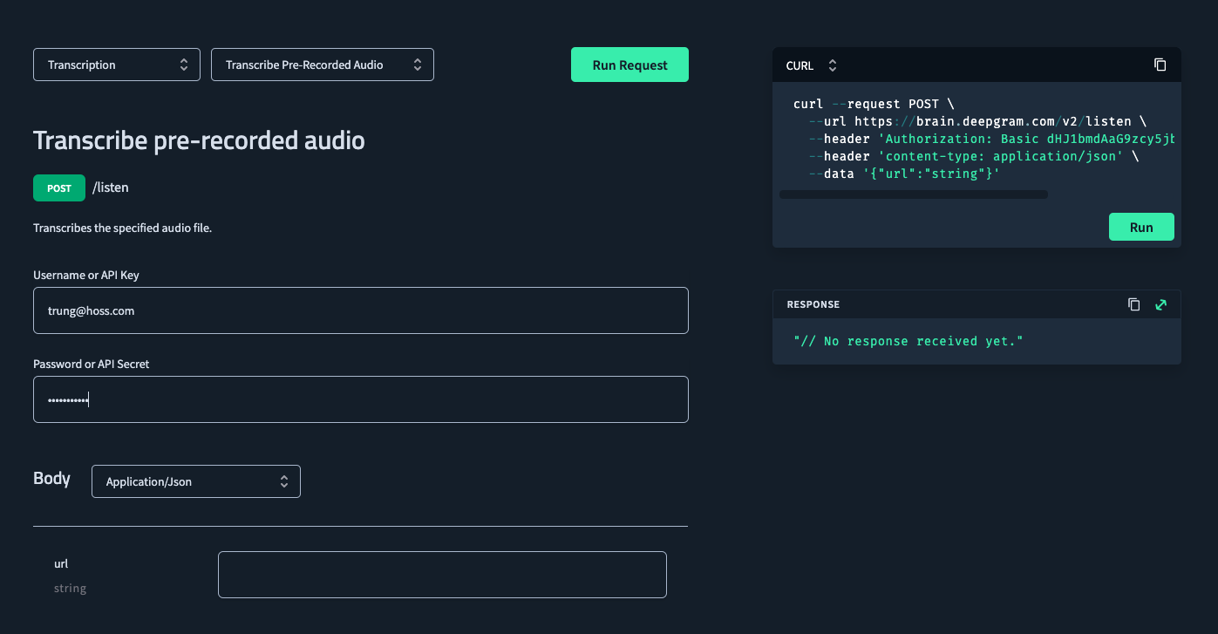The image size is (1218, 634).
Task: Click the chevron on the Transcription category selector
Action: (x=184, y=64)
